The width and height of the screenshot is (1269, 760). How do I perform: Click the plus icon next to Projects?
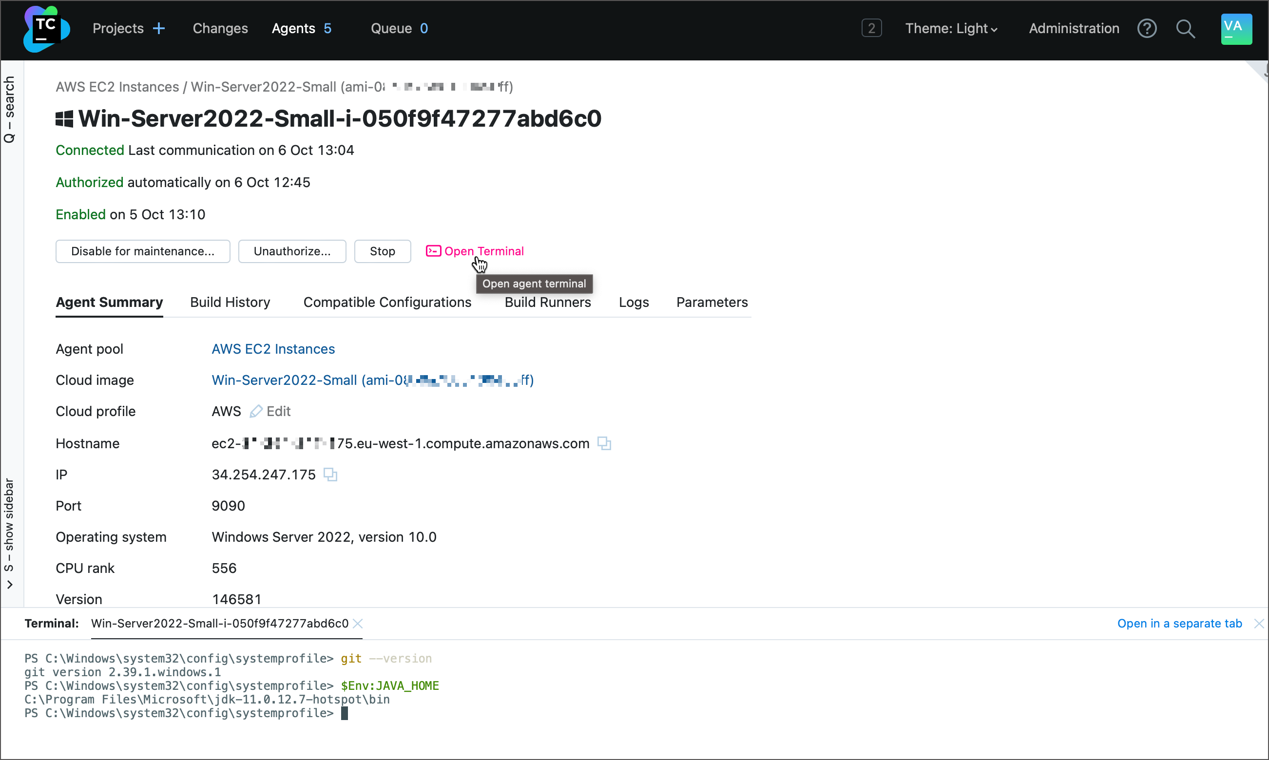160,28
